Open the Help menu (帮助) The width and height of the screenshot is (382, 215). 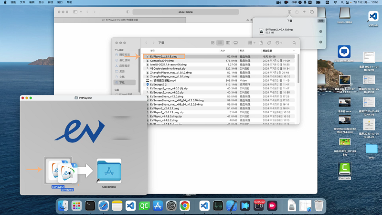(69, 2)
